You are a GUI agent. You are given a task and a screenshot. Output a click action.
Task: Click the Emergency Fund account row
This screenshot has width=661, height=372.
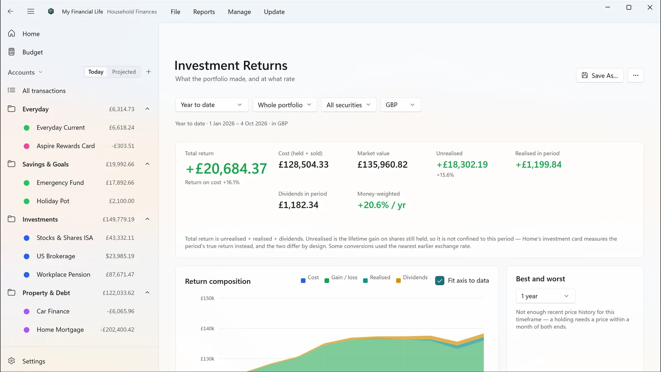(x=79, y=183)
